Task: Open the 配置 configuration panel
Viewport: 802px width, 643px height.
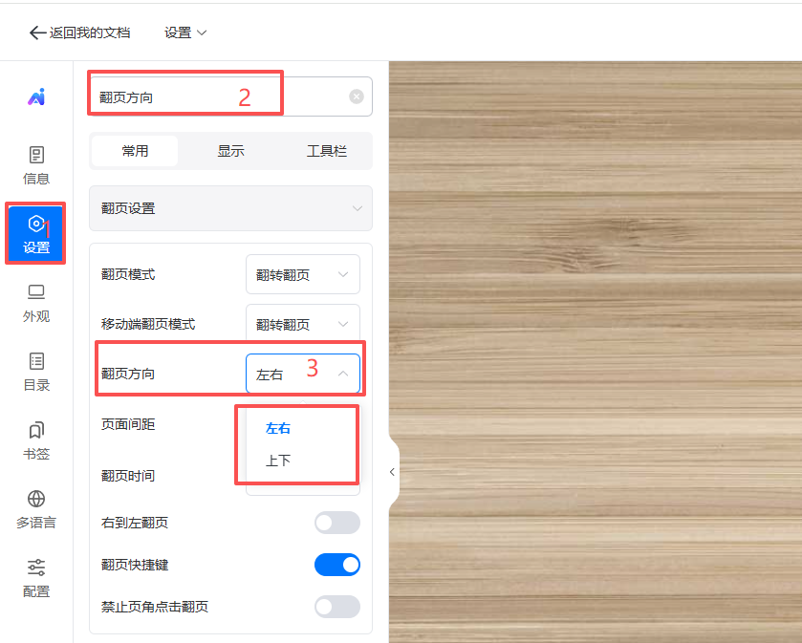Action: pos(36,577)
